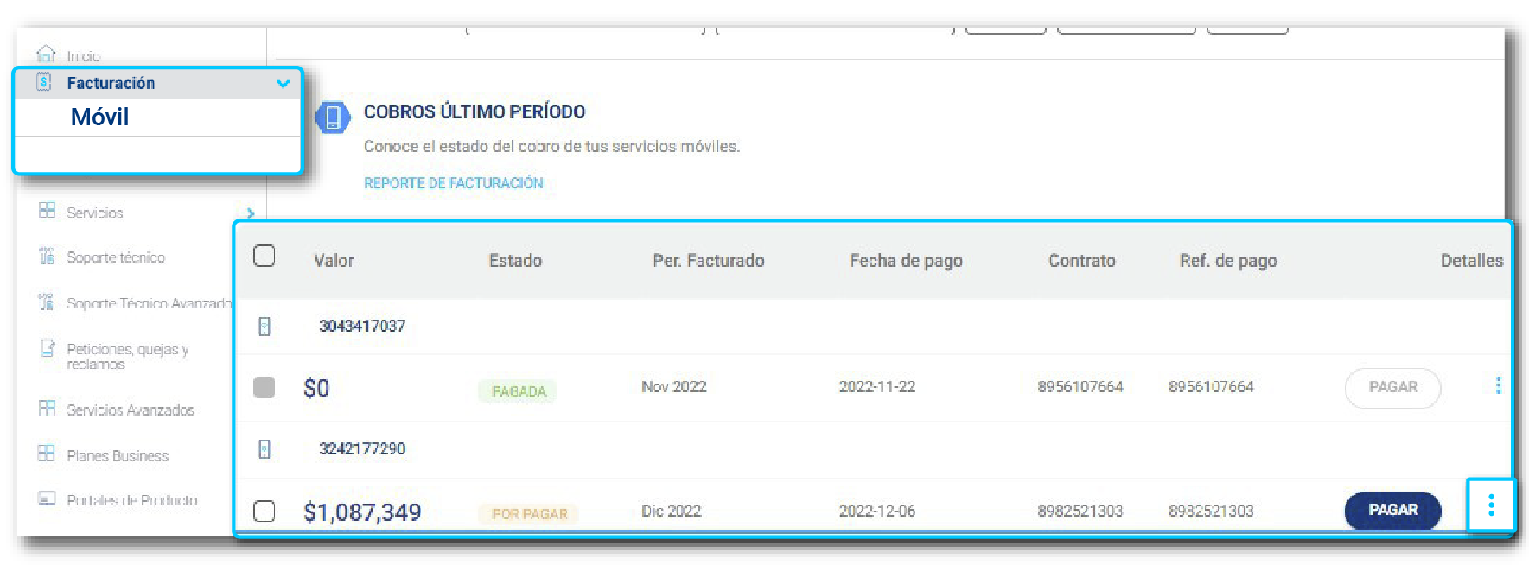
Task: Open the REPORTE DE FACTURACIÓN link
Action: pyautogui.click(x=453, y=183)
